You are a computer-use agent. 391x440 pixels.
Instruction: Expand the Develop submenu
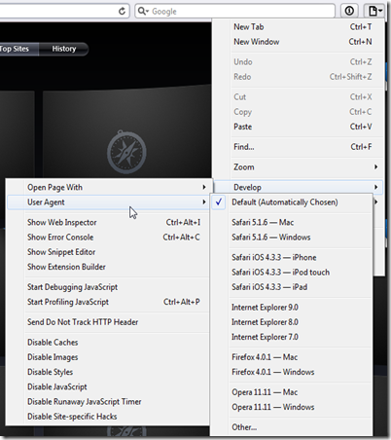299,187
